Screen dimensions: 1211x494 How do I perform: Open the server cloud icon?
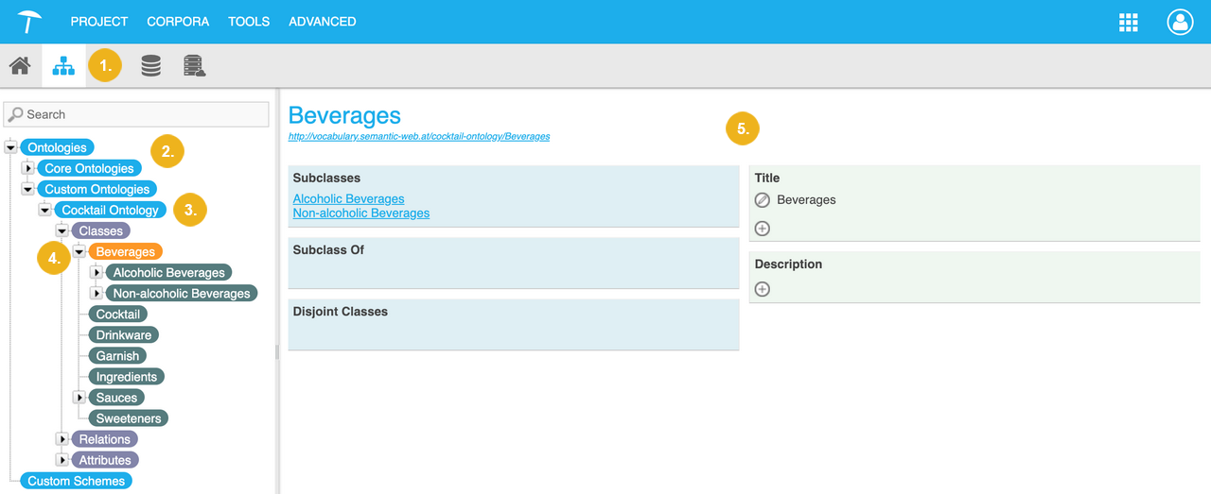tap(195, 66)
